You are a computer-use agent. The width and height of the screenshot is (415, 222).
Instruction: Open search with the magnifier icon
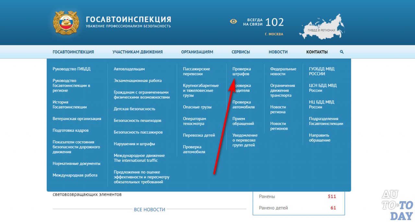341,52
